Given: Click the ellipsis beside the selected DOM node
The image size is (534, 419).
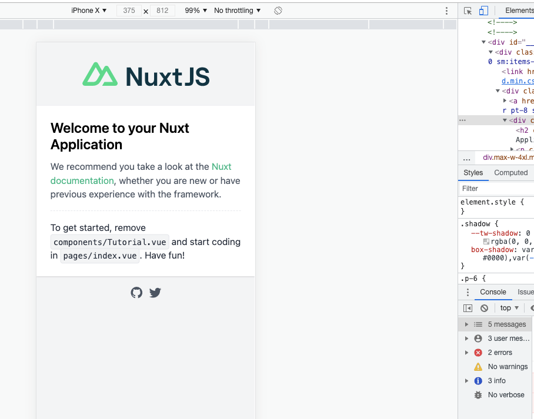Looking at the screenshot, I should (462, 120).
